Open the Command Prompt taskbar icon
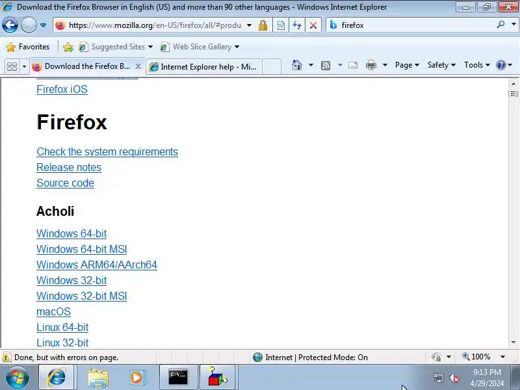This screenshot has height=390, width=520. [178, 378]
